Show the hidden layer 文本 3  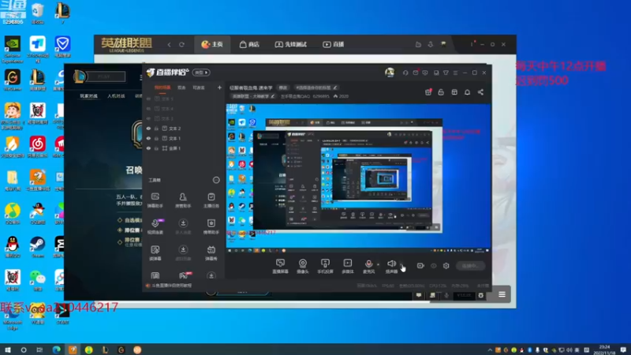coord(148,119)
